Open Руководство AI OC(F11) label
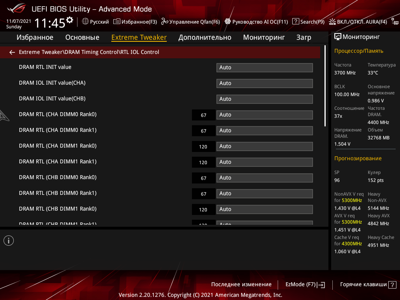This screenshot has height=300, width=400. (x=260, y=22)
